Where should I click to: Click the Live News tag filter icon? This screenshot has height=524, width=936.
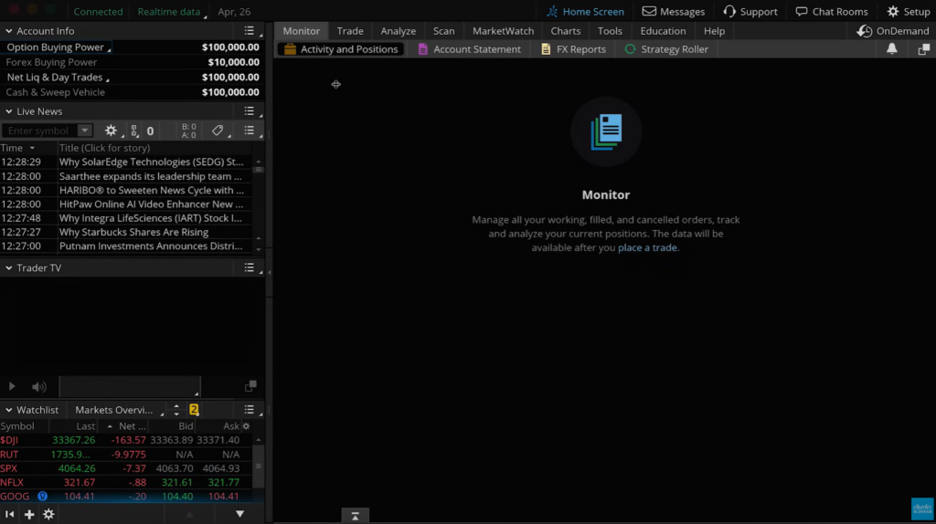(x=218, y=131)
